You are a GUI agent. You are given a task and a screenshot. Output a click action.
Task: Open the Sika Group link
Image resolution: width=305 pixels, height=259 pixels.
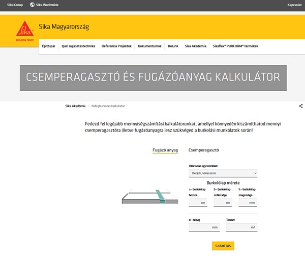15,5
